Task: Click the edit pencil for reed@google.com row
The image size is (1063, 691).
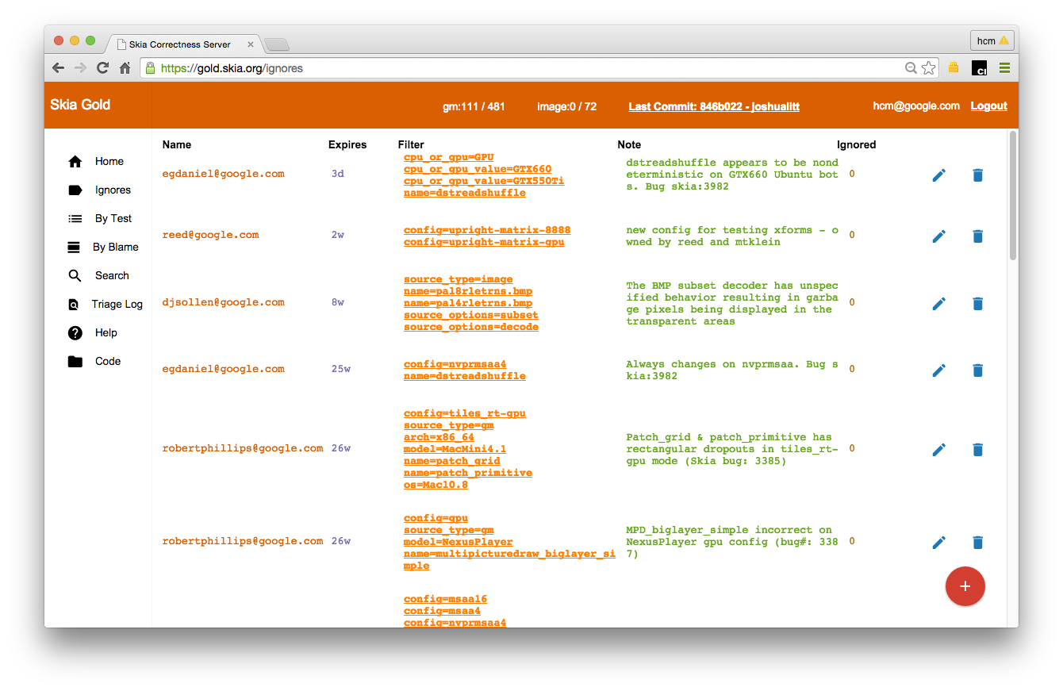Action: click(x=938, y=236)
